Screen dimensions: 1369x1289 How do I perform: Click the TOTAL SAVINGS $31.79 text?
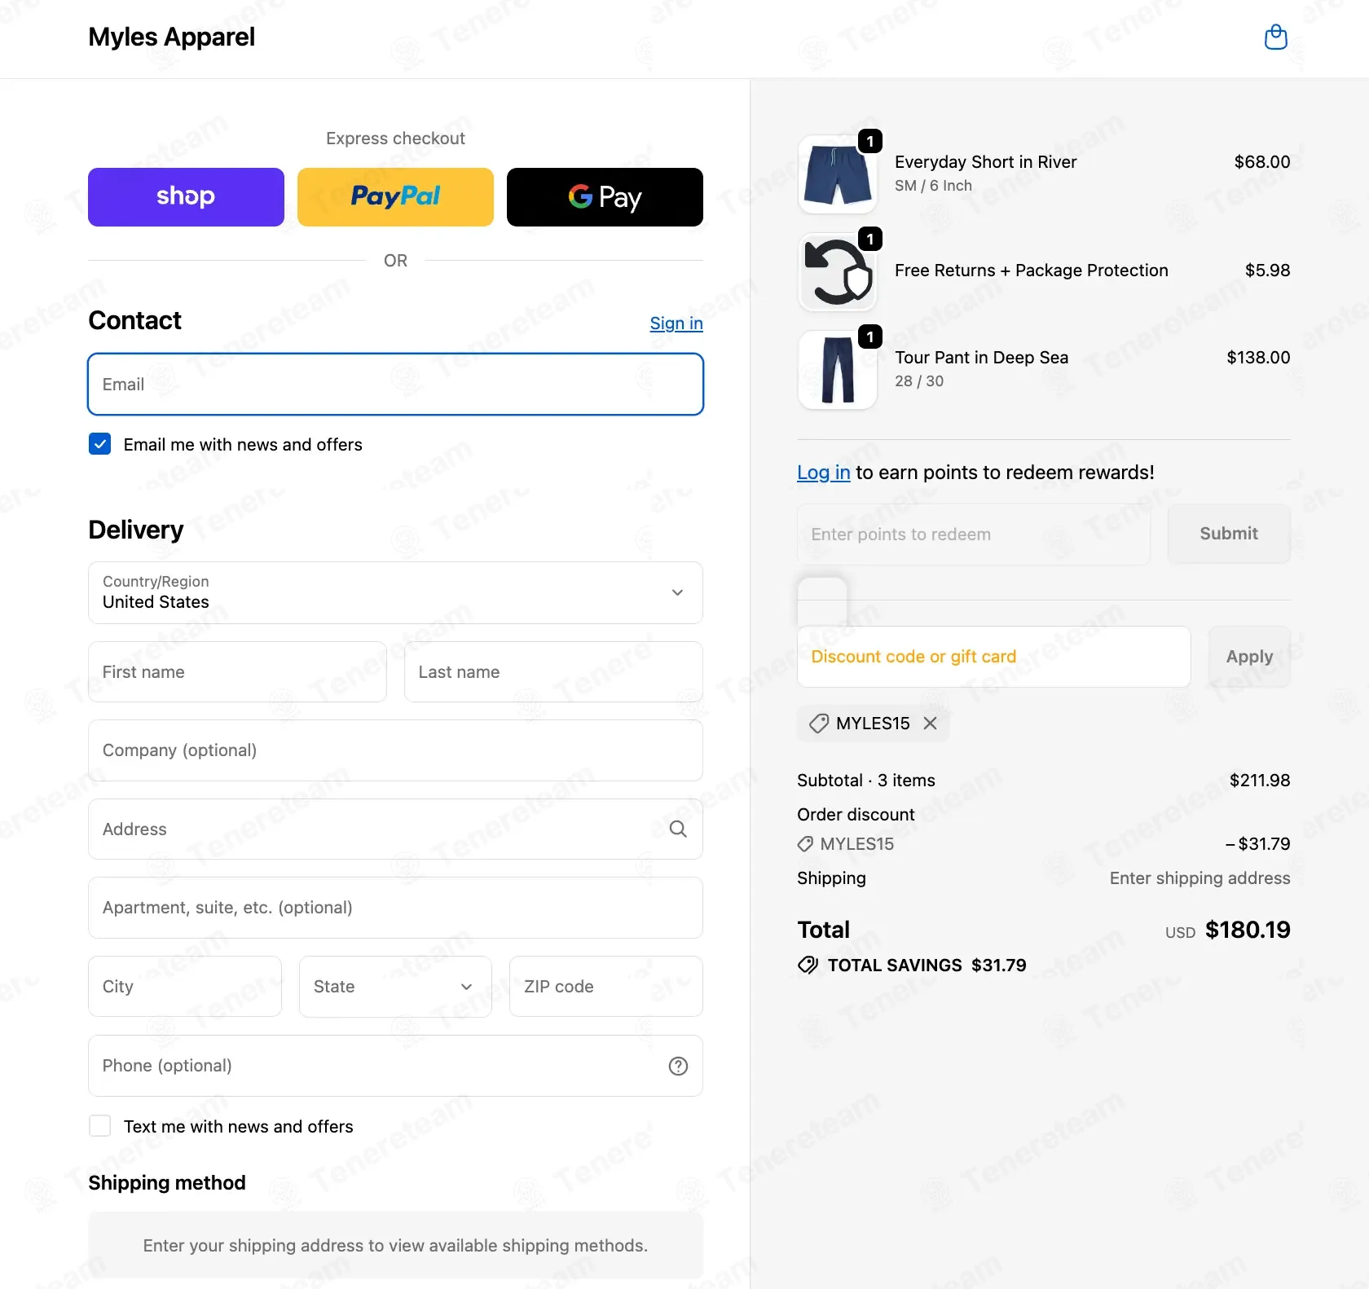pyautogui.click(x=927, y=966)
